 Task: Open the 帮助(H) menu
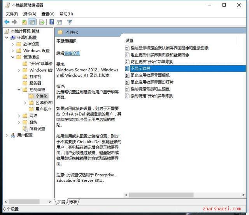(x=66, y=14)
